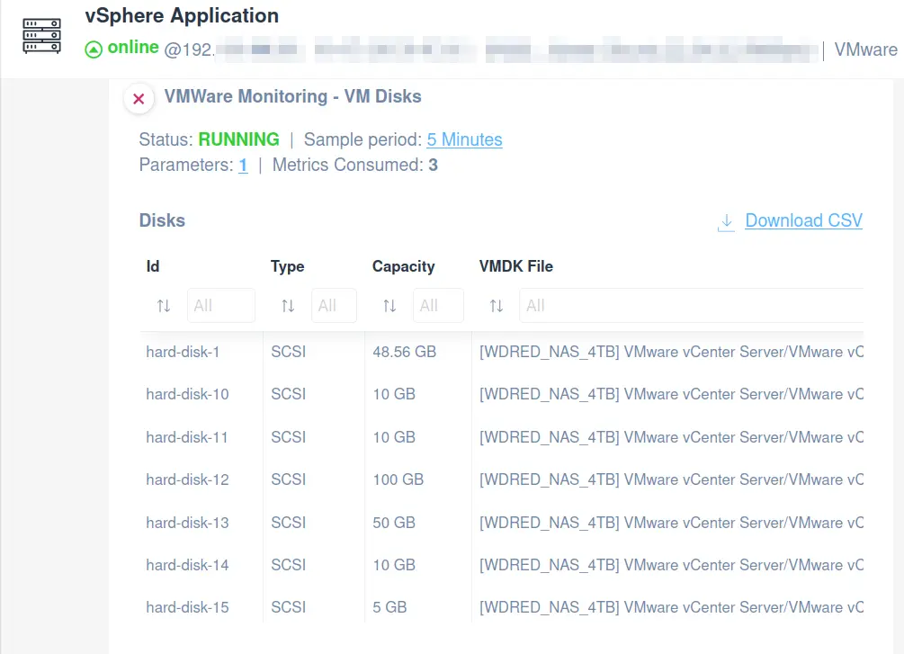Open the Type column filter showing All
The height and width of the screenshot is (654, 904).
pos(334,305)
